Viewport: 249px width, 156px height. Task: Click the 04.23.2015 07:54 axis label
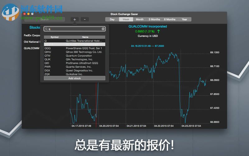[x=191, y=126]
